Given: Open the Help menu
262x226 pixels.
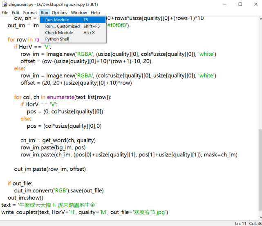Looking at the screenshot, I should 95,13.
